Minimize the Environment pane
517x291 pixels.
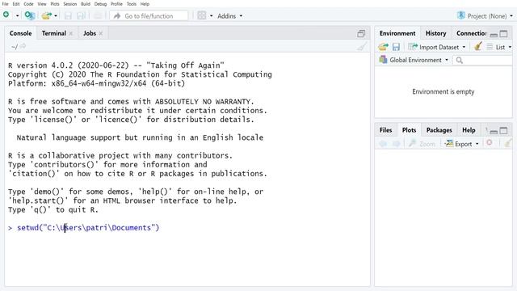click(x=494, y=34)
